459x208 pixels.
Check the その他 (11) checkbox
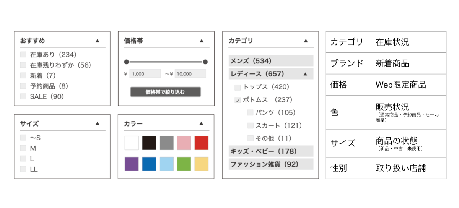(250, 138)
